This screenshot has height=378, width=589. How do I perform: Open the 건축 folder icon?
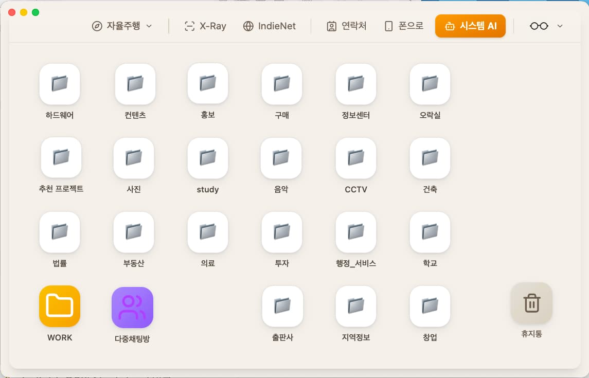tap(430, 158)
